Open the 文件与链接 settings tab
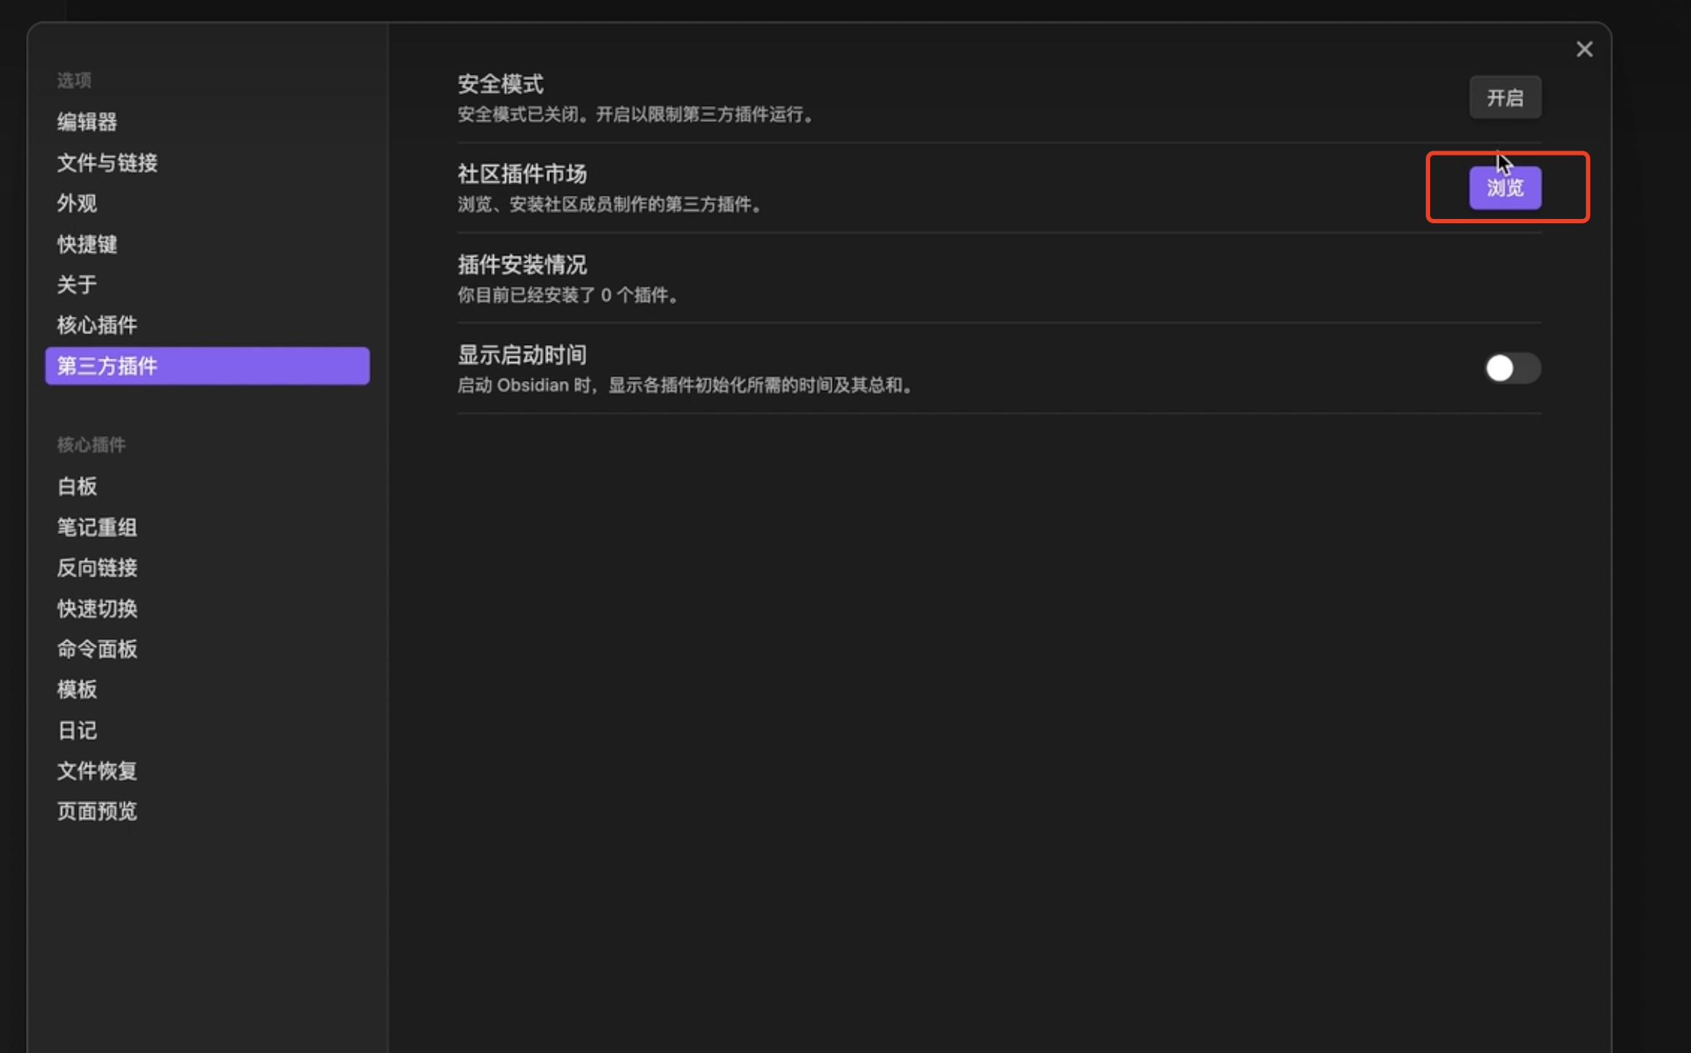Screen dimensions: 1691x1053 pyautogui.click(x=107, y=163)
